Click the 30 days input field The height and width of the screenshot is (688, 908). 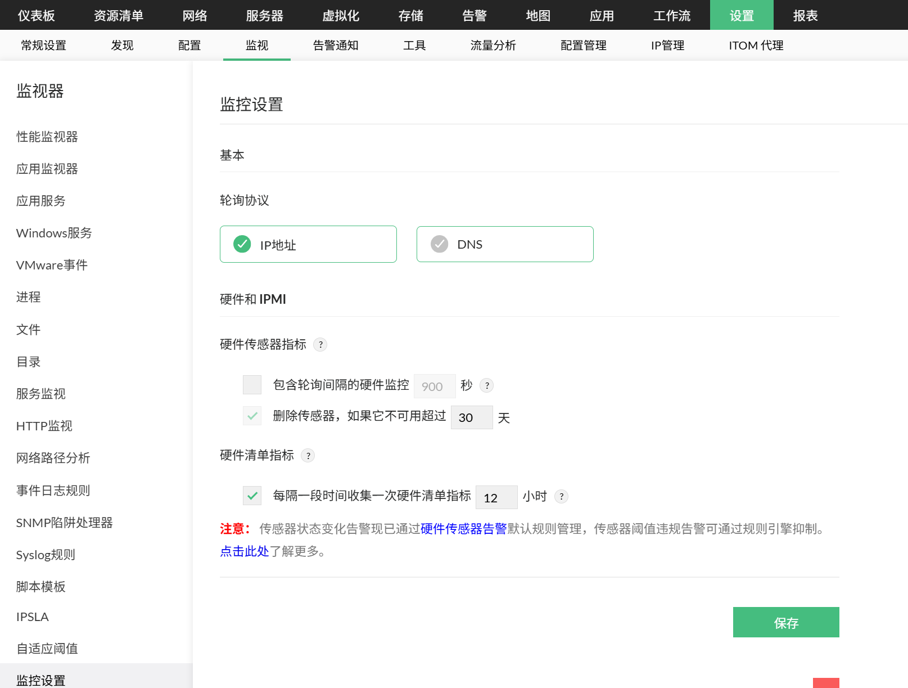(x=472, y=417)
